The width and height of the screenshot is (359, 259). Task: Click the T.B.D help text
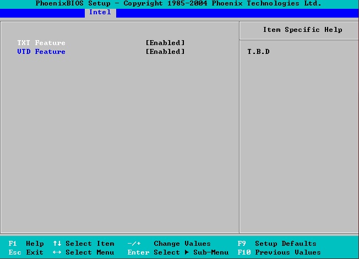coord(258,52)
